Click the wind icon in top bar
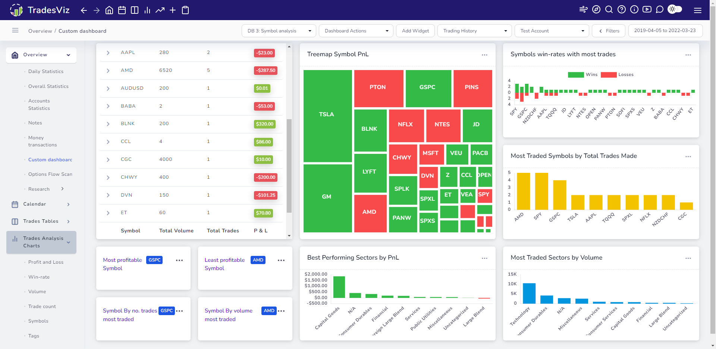 point(584,10)
